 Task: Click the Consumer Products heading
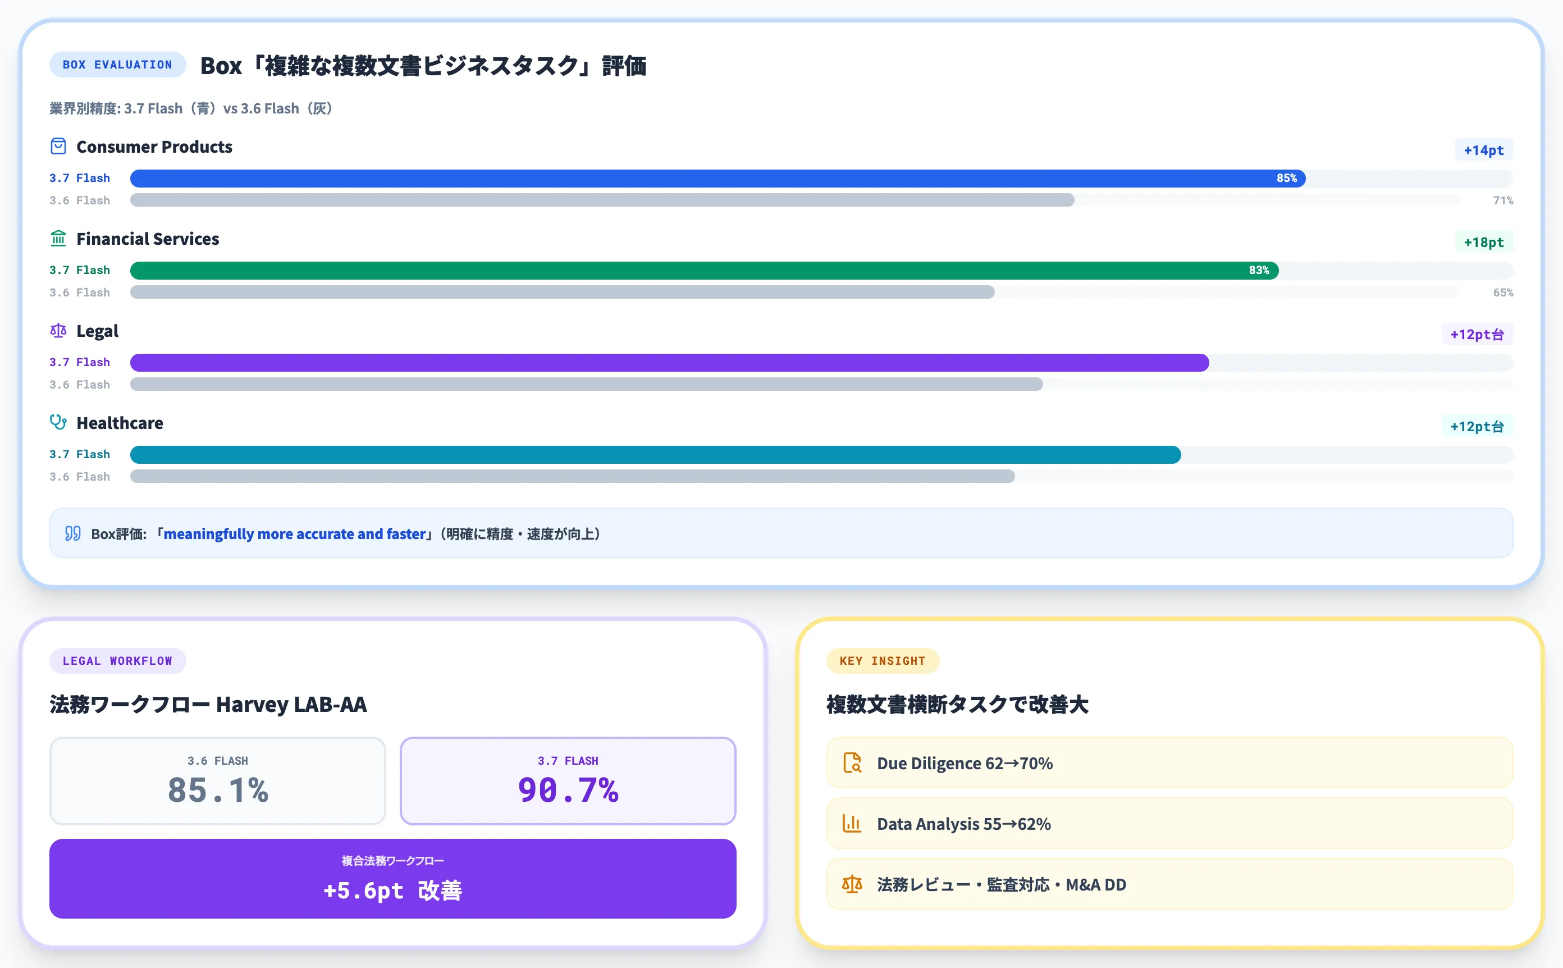point(154,147)
